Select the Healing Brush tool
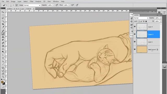167x94 pixels. click(3, 31)
